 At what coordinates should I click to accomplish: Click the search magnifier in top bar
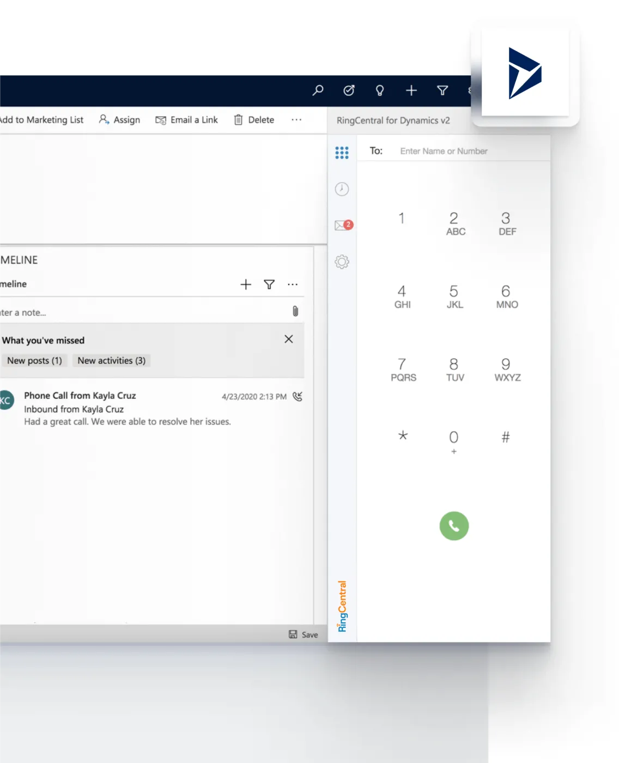(318, 90)
